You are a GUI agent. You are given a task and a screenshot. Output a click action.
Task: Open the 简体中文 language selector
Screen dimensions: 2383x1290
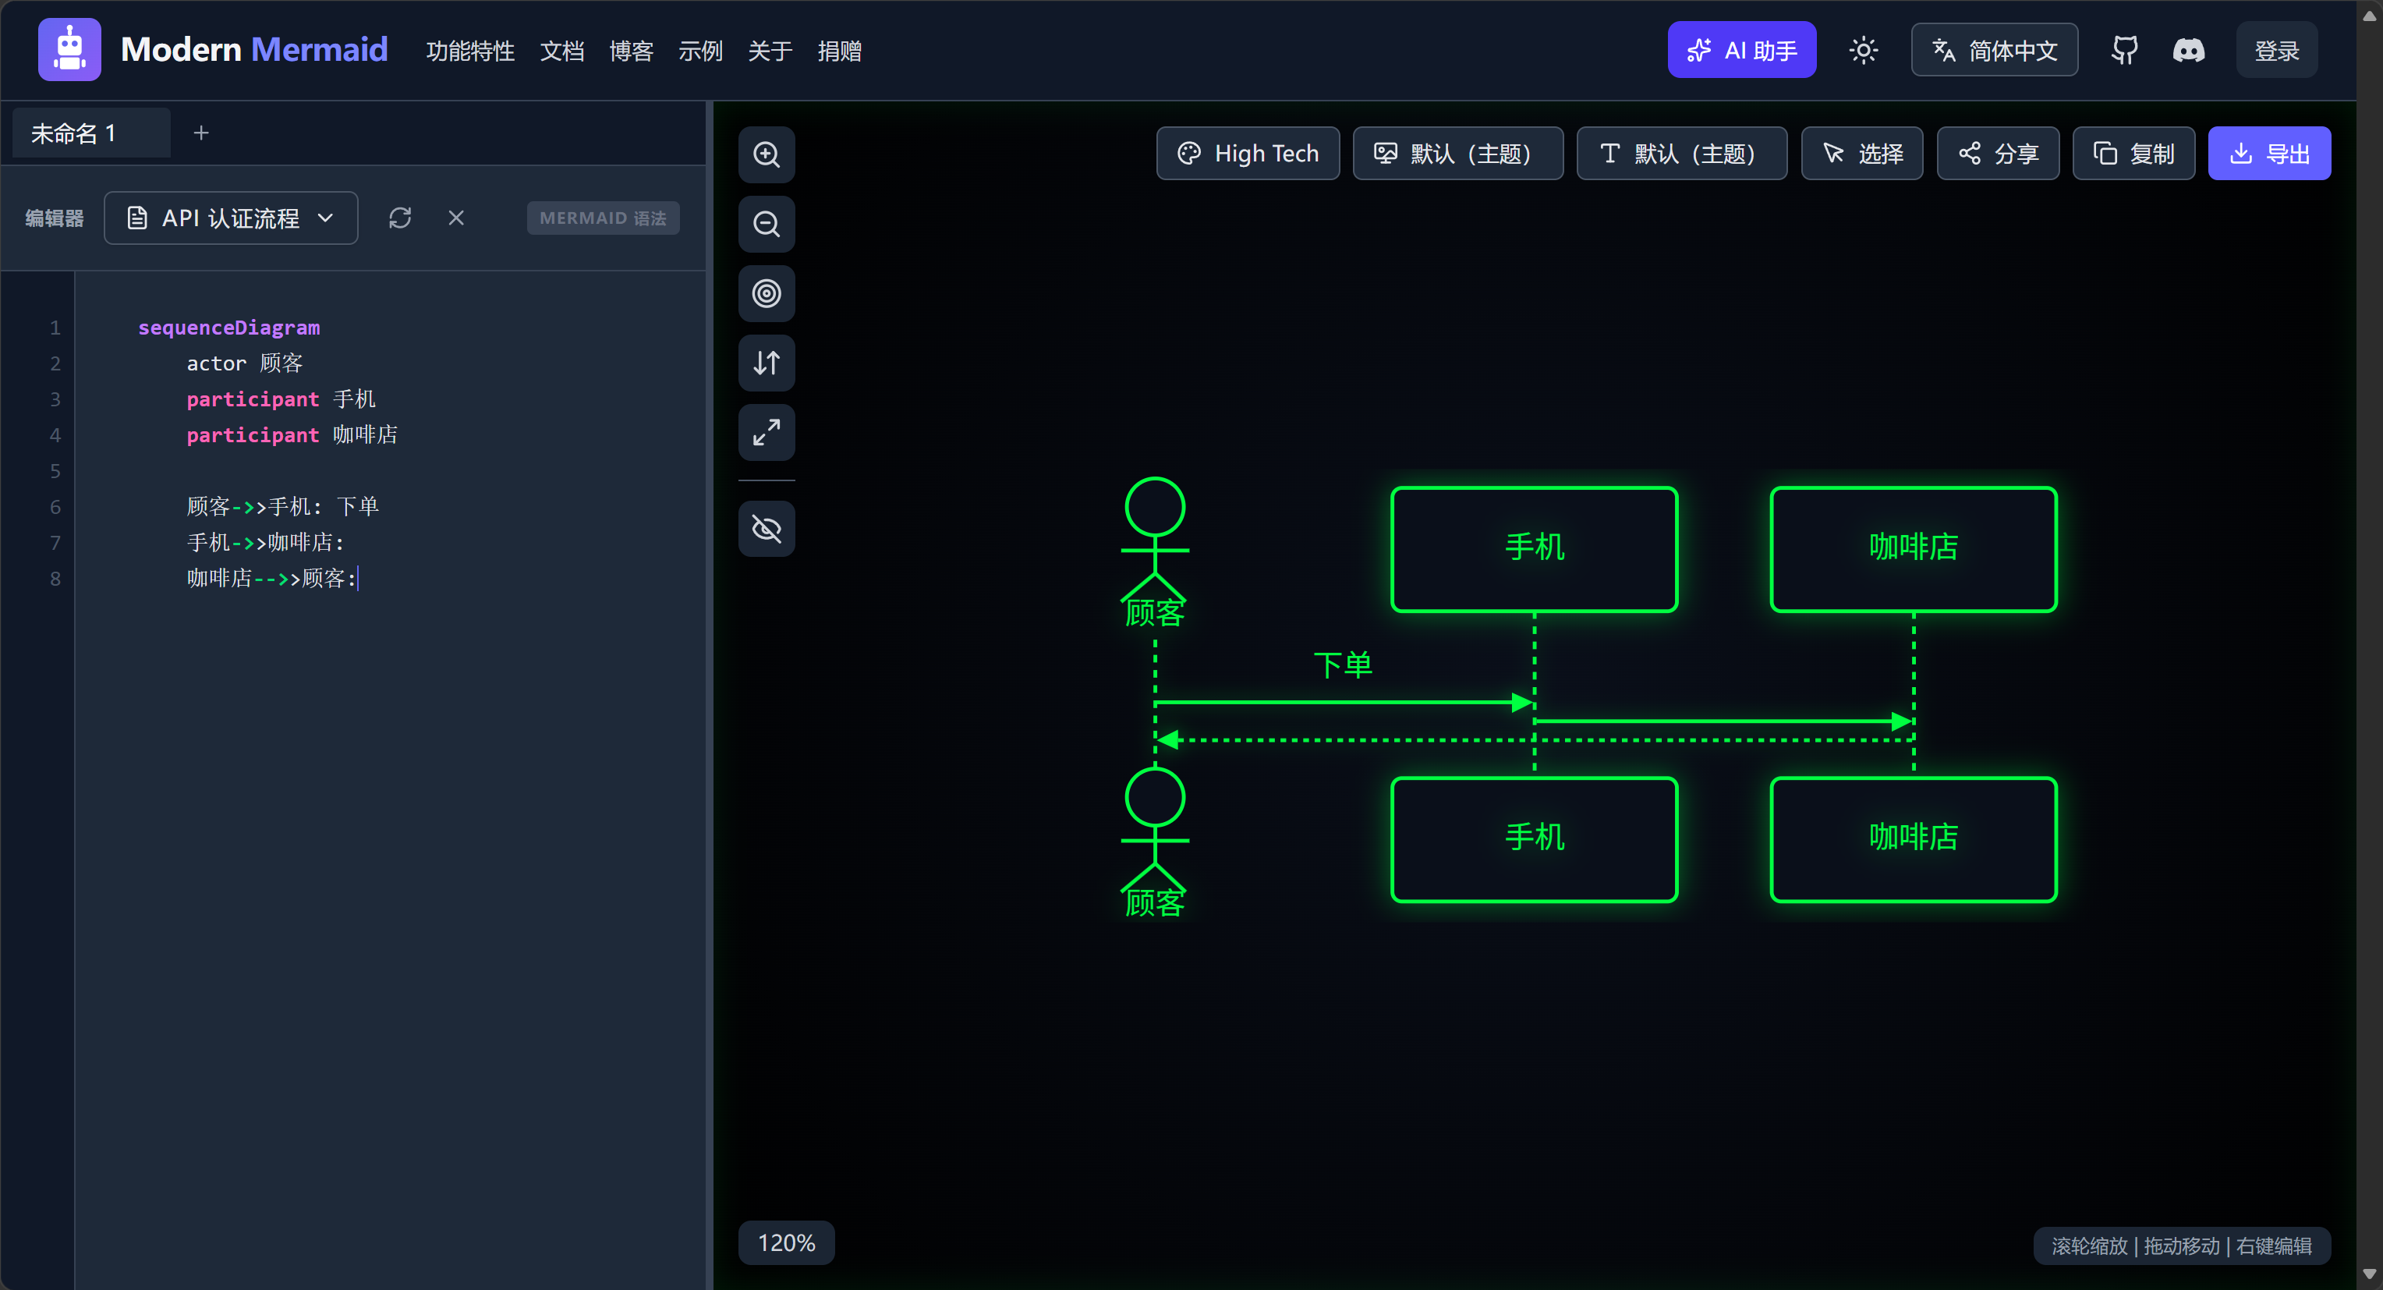coord(1995,50)
